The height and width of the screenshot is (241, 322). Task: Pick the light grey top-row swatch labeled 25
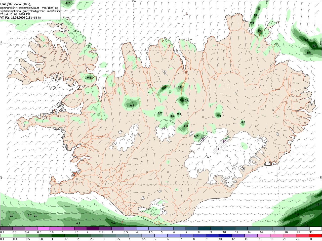point(303,229)
